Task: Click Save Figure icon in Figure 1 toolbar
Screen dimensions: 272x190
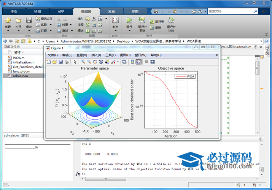Action: click(60, 62)
